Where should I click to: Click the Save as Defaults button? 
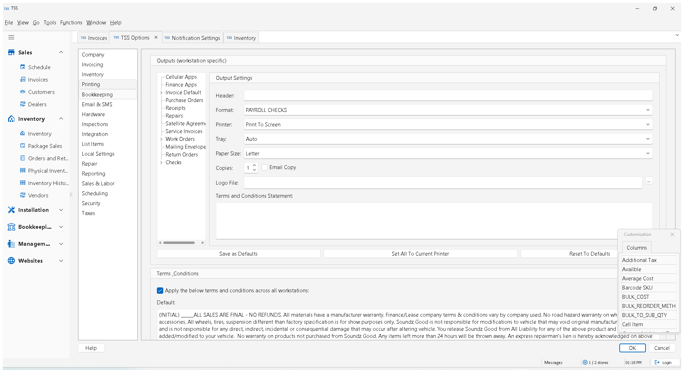coord(238,254)
